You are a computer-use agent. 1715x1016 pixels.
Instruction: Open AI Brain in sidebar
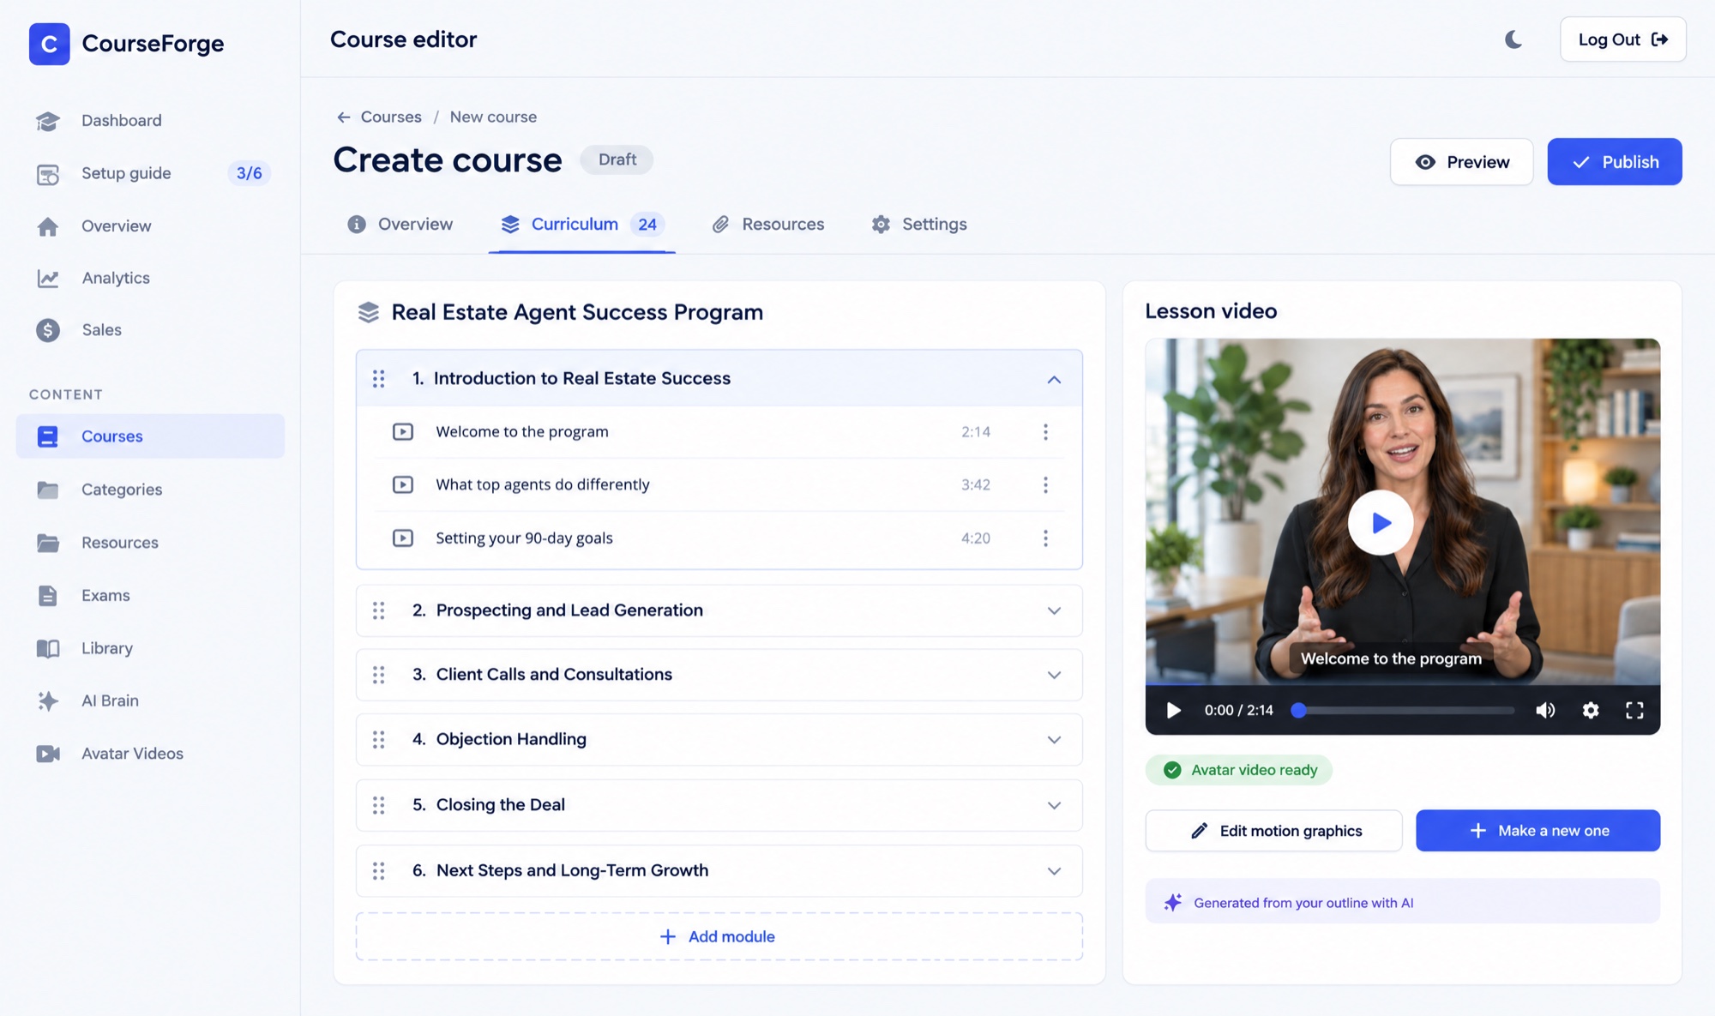(x=150, y=700)
